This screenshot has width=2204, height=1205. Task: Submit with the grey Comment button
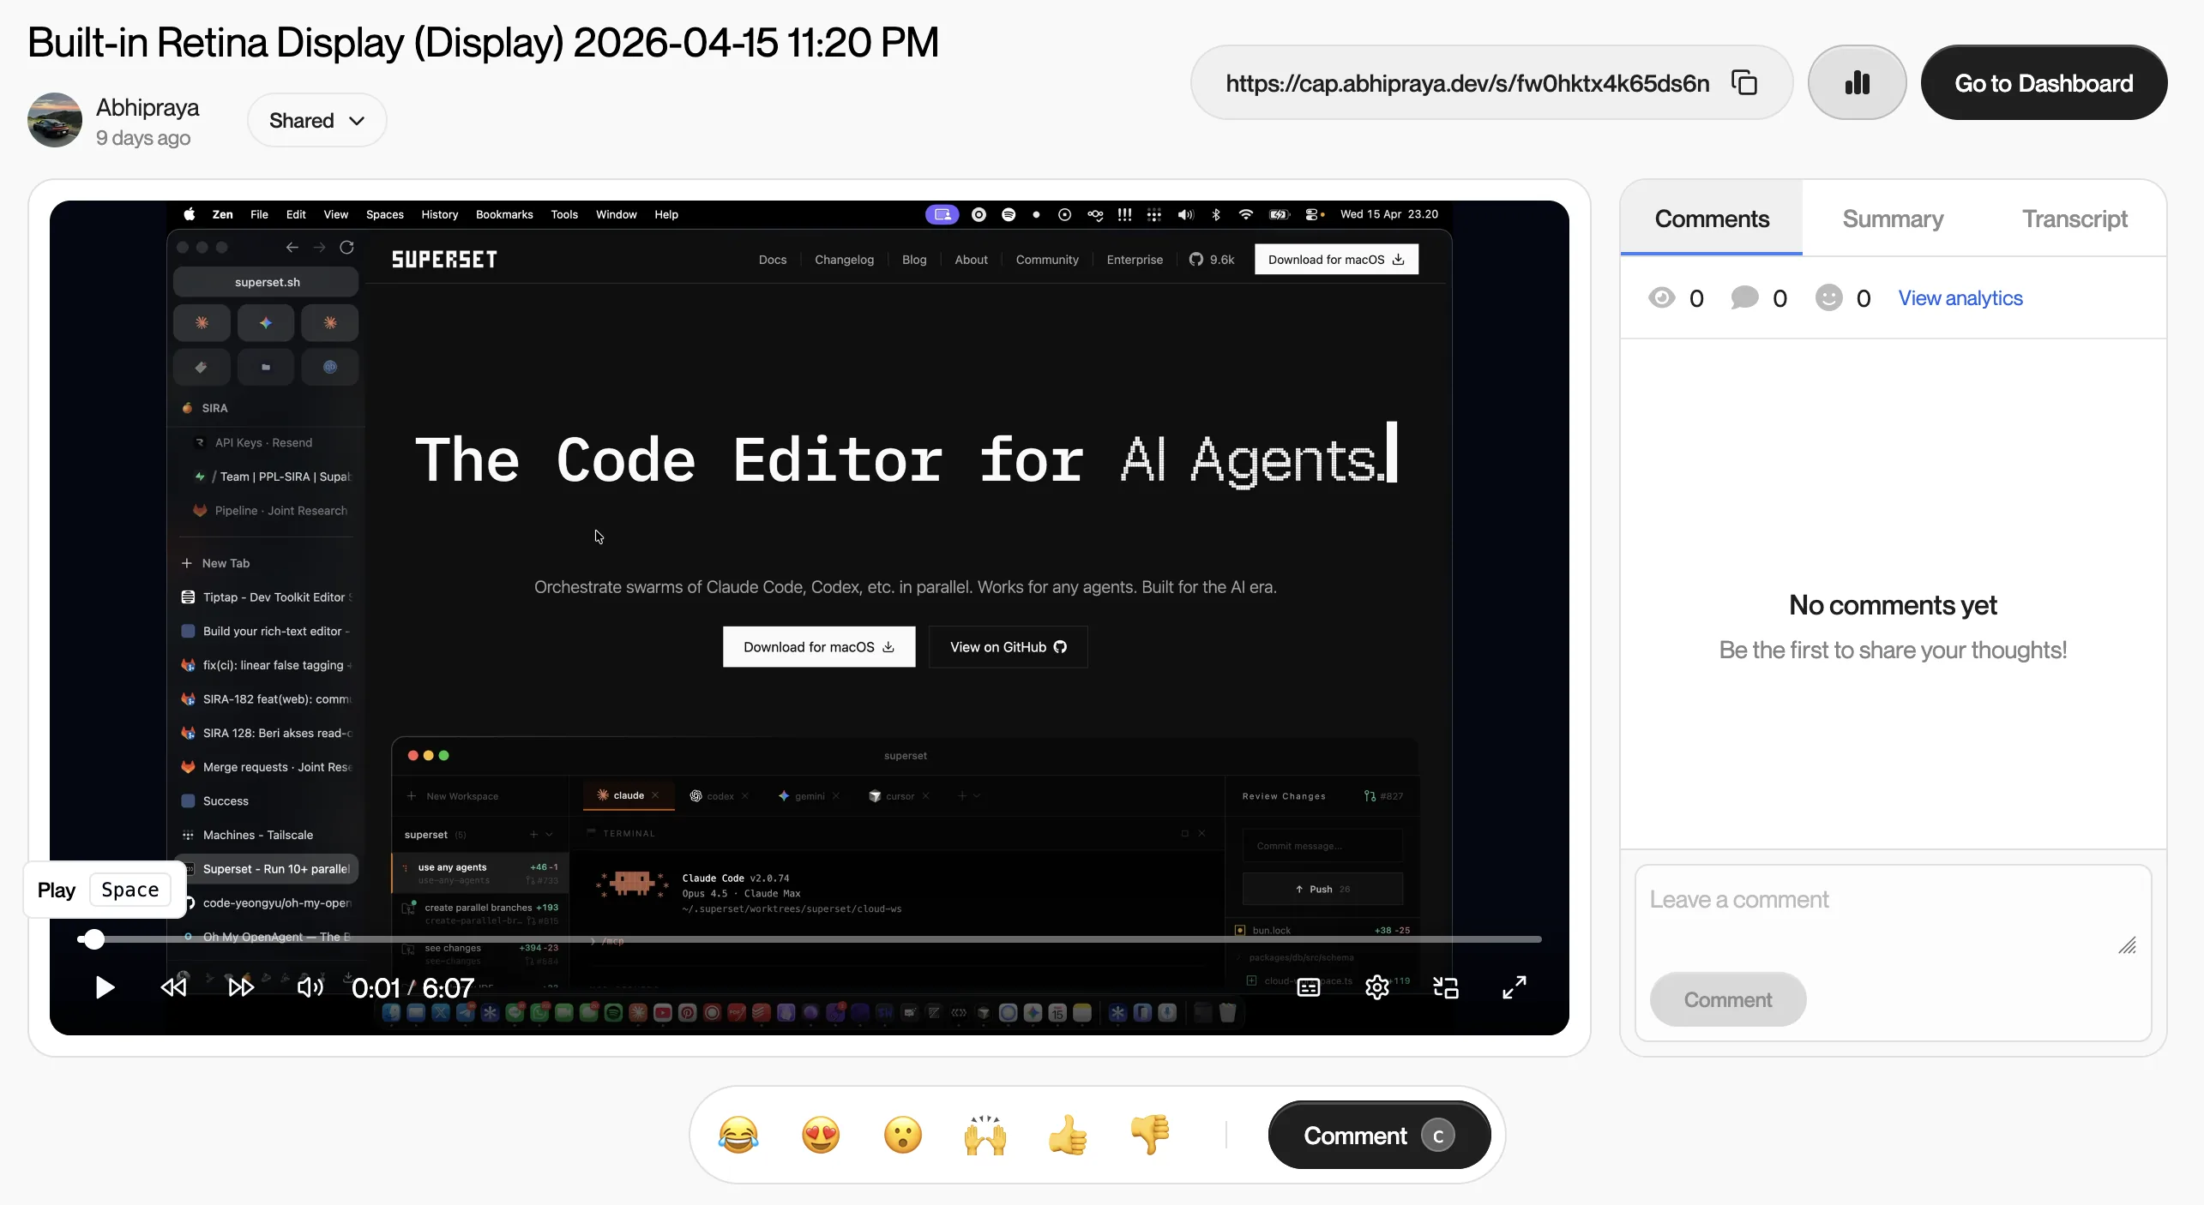pos(1728,999)
